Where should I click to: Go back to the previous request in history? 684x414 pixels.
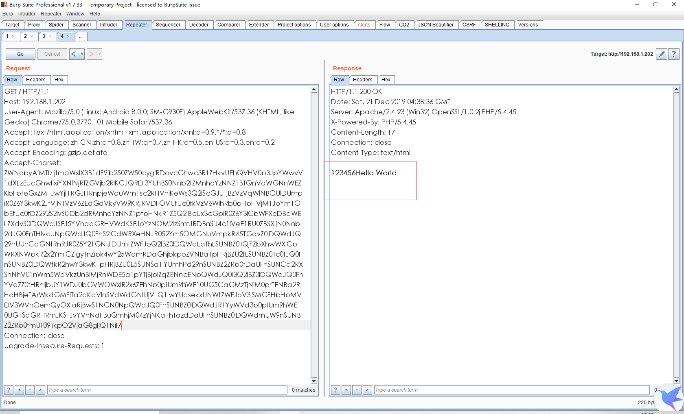74,54
